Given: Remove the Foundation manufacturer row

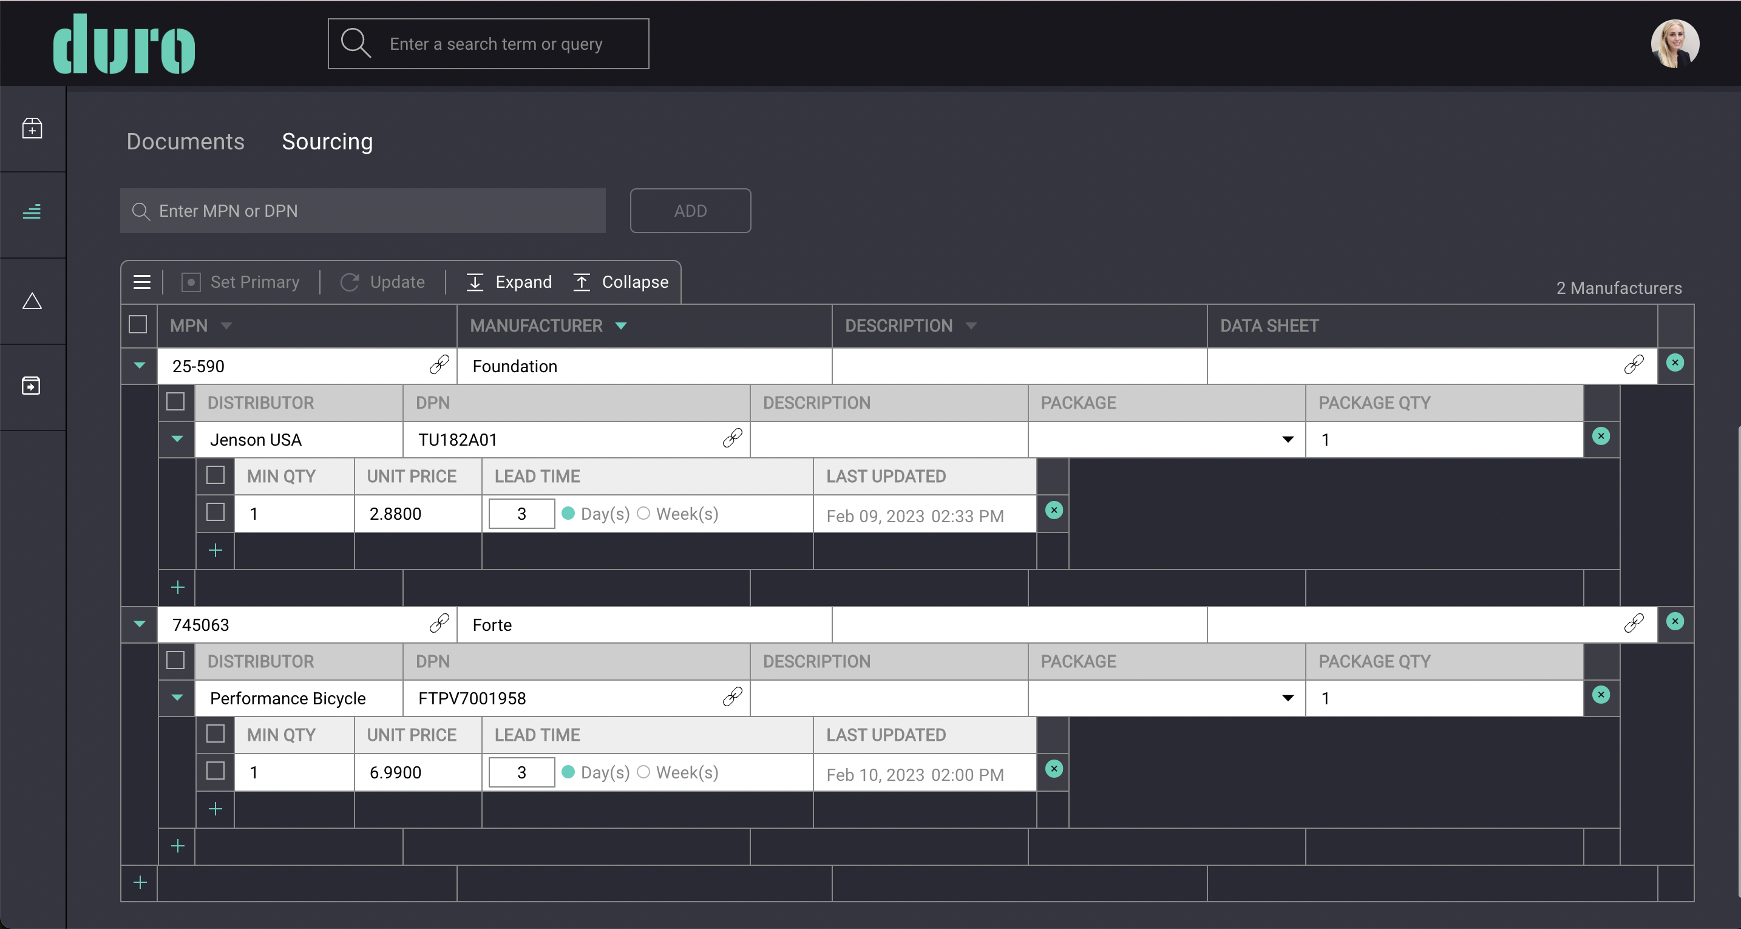Looking at the screenshot, I should (x=1675, y=363).
